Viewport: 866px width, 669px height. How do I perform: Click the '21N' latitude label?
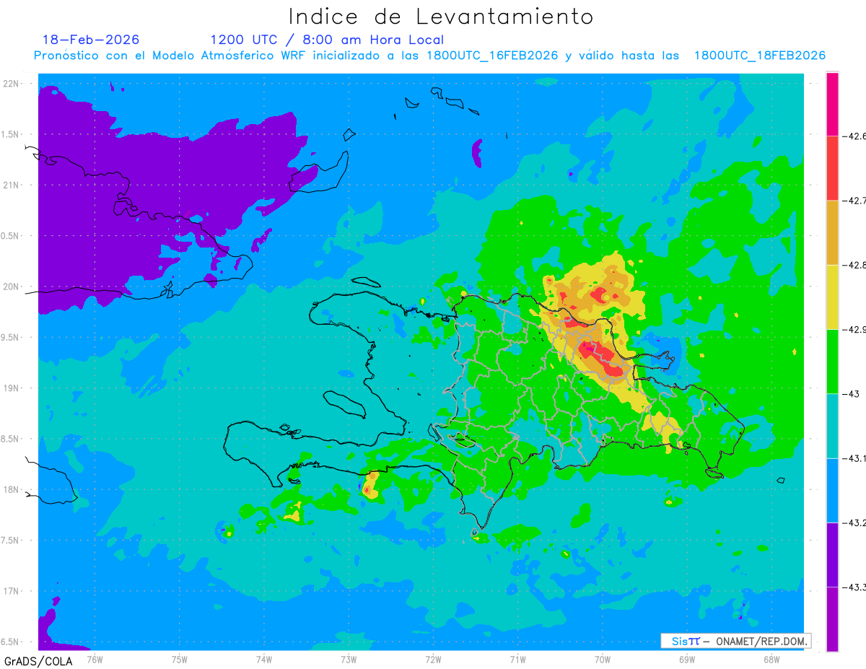click(x=12, y=185)
